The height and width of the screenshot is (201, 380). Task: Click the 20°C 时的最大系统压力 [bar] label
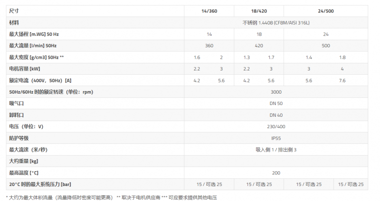click(40, 184)
